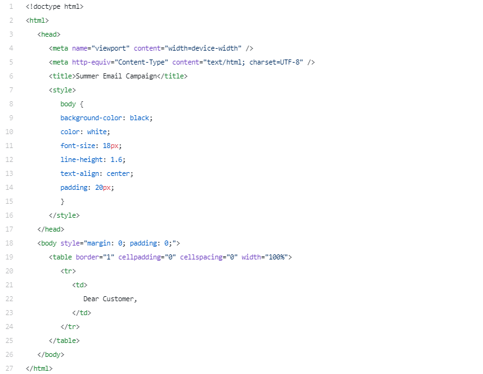The height and width of the screenshot is (374, 483).
Task: Click line number 19 in the gutter
Action: click(x=9, y=257)
